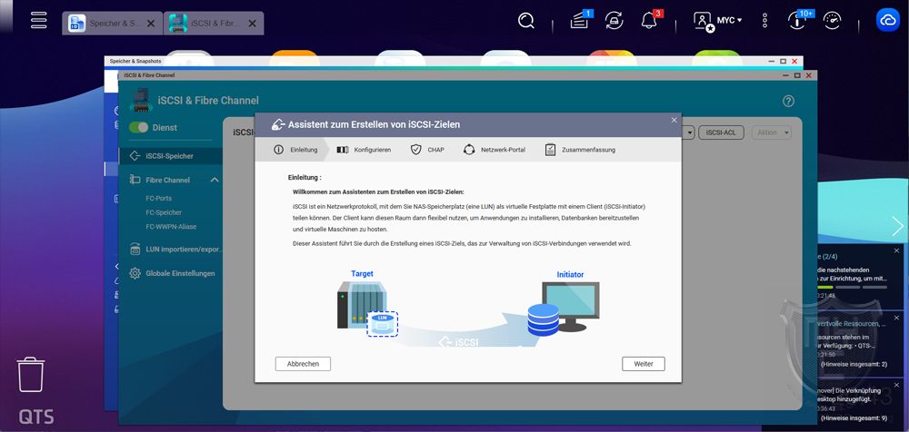Viewport: 909px width, 432px height.
Task: Open the Aktion dropdown
Action: pyautogui.click(x=771, y=133)
